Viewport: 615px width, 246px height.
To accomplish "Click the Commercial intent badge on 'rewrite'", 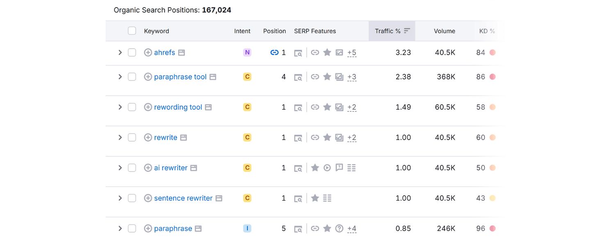I will click(247, 137).
